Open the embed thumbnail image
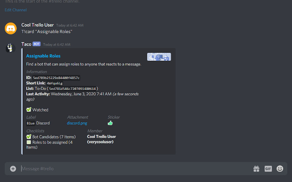 pos(159,57)
